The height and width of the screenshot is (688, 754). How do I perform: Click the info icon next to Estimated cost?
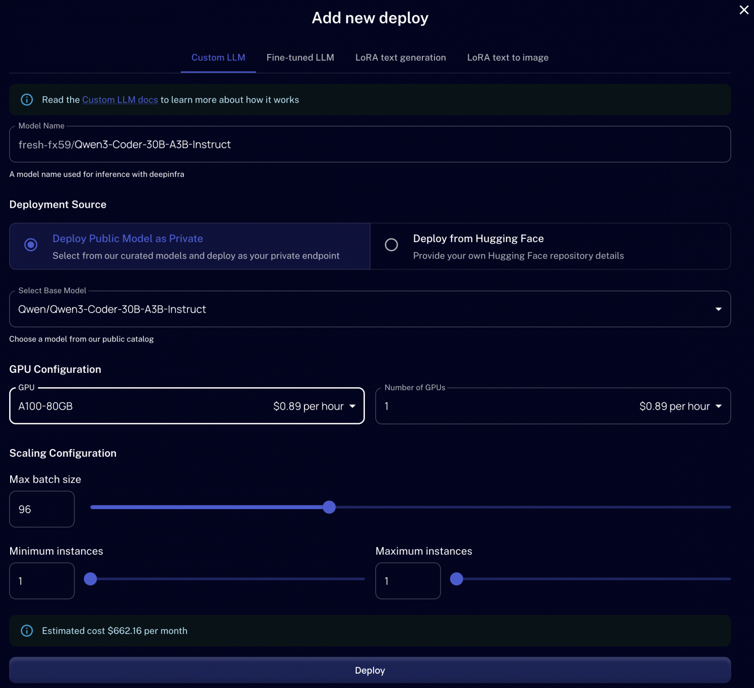pos(27,630)
